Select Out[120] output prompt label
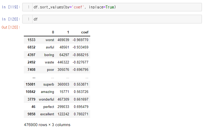The image size is (204, 129). click(x=11, y=27)
